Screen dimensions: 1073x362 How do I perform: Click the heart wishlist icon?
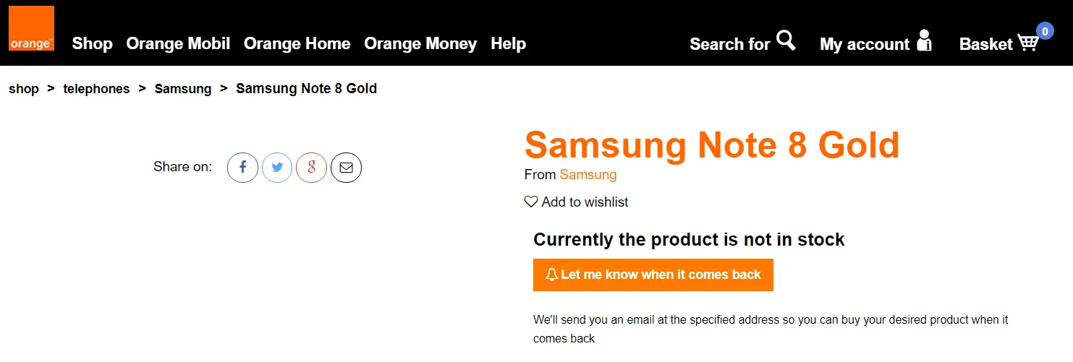tap(531, 202)
